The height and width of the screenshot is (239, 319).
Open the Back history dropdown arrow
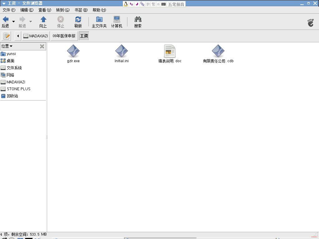[13, 21]
